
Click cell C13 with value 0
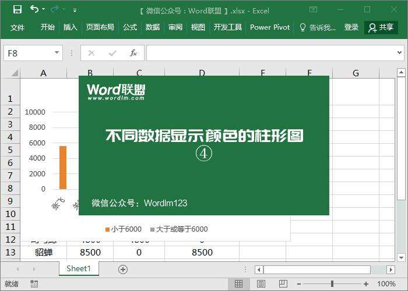point(139,252)
